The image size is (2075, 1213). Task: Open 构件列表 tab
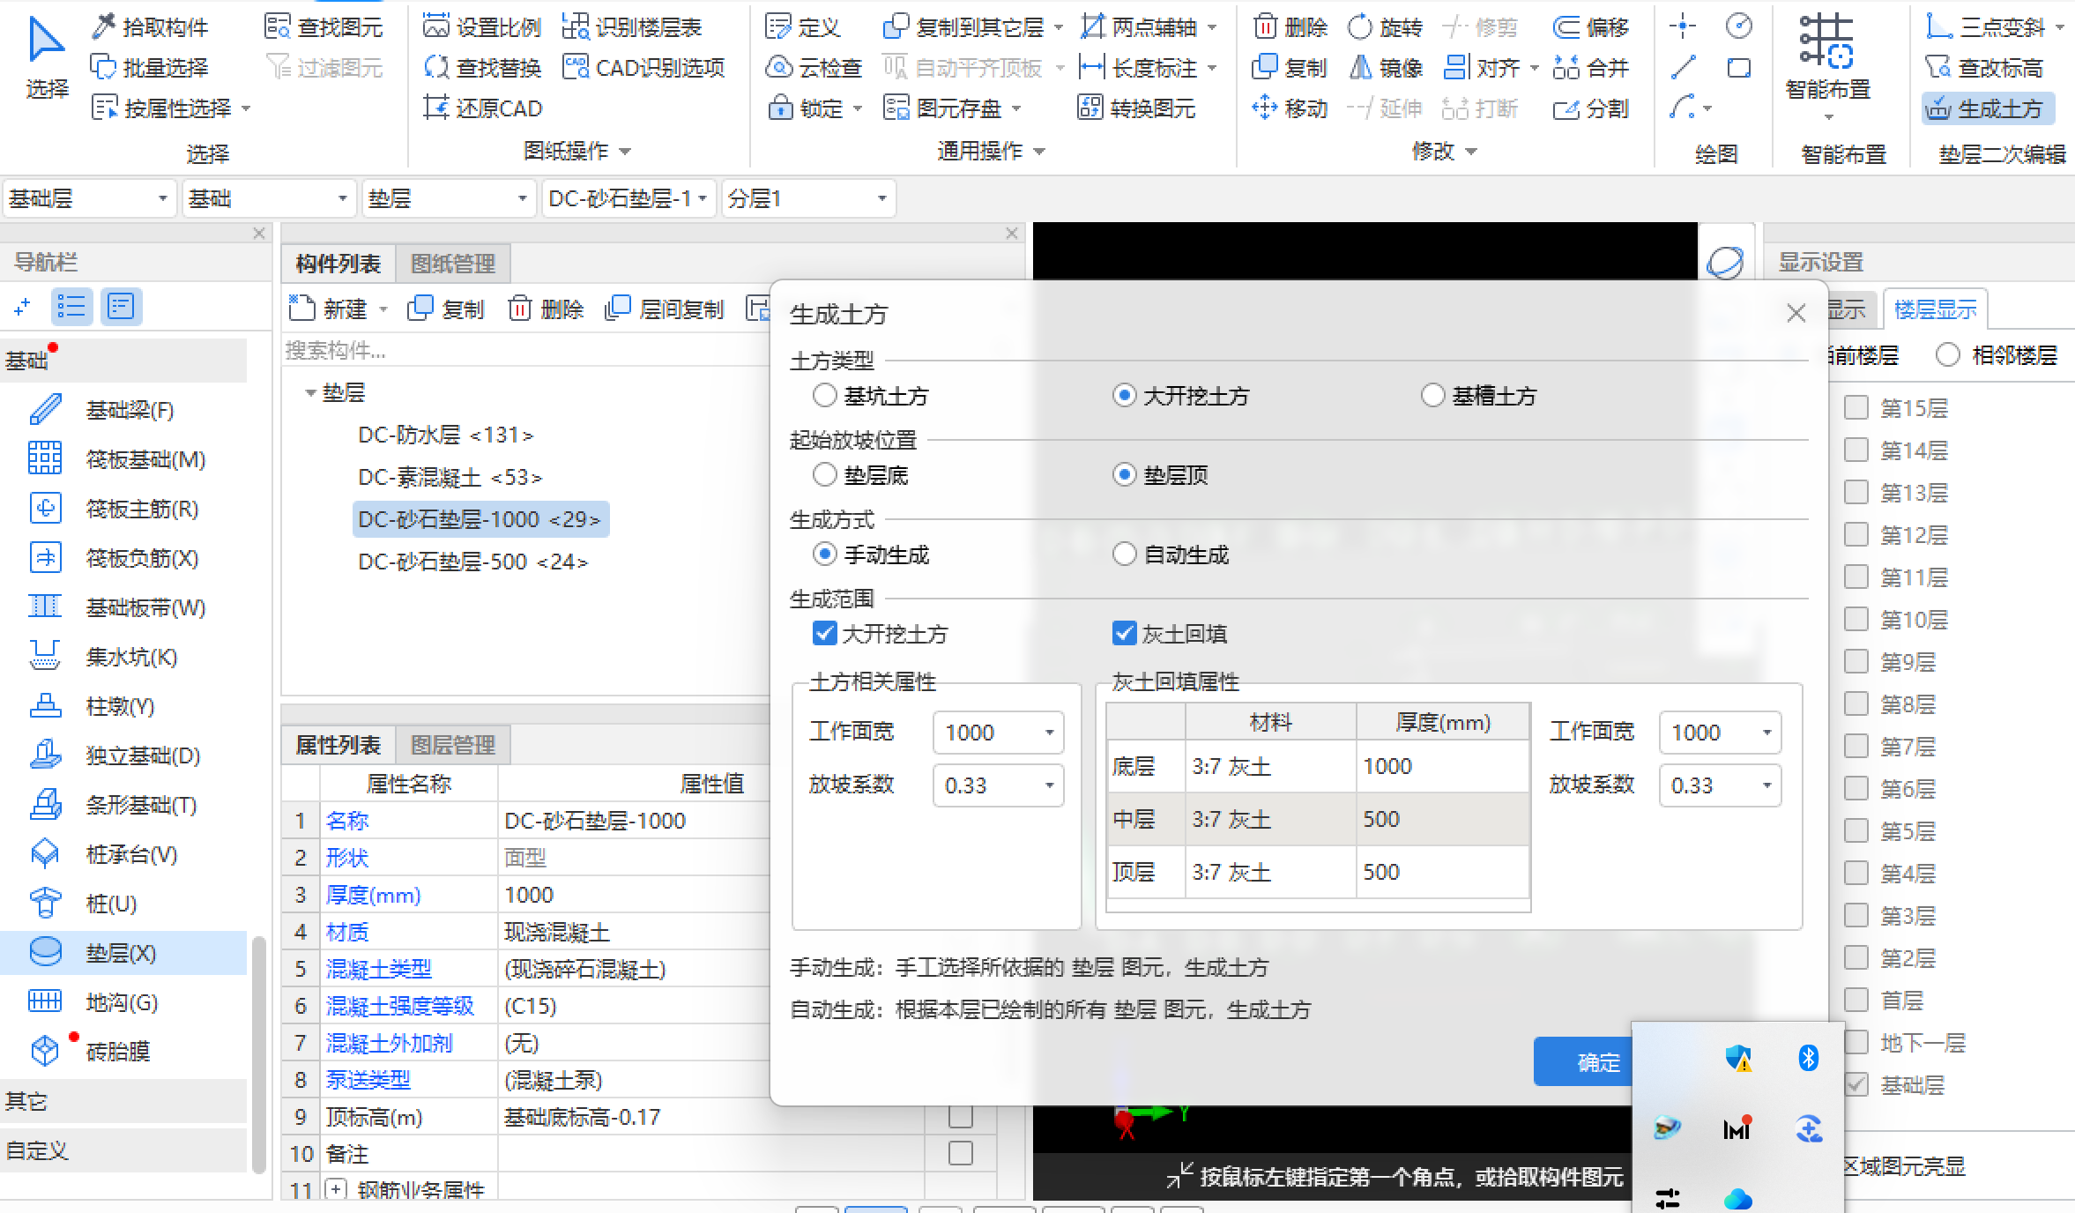[x=338, y=264]
